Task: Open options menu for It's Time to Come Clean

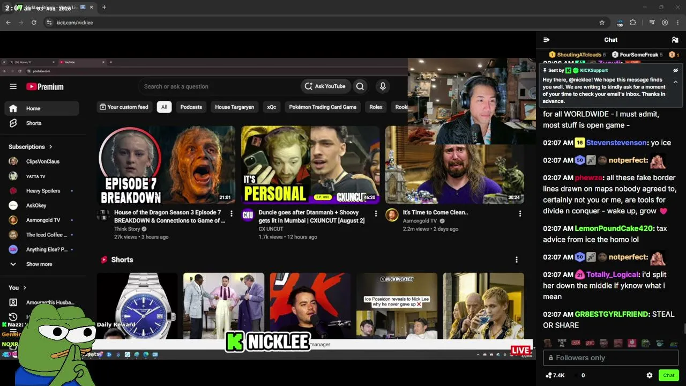Action: [520, 214]
